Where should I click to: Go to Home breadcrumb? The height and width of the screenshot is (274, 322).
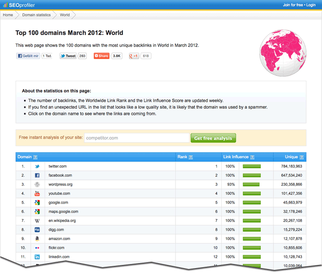pos(8,15)
